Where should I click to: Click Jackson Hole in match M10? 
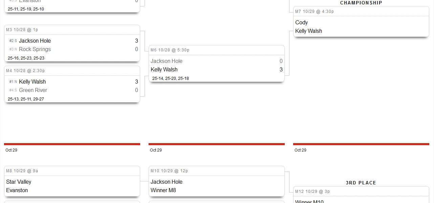point(167,182)
